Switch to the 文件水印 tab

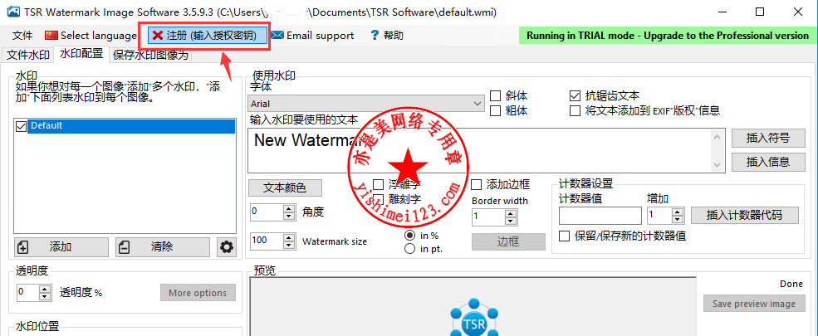pyautogui.click(x=28, y=55)
